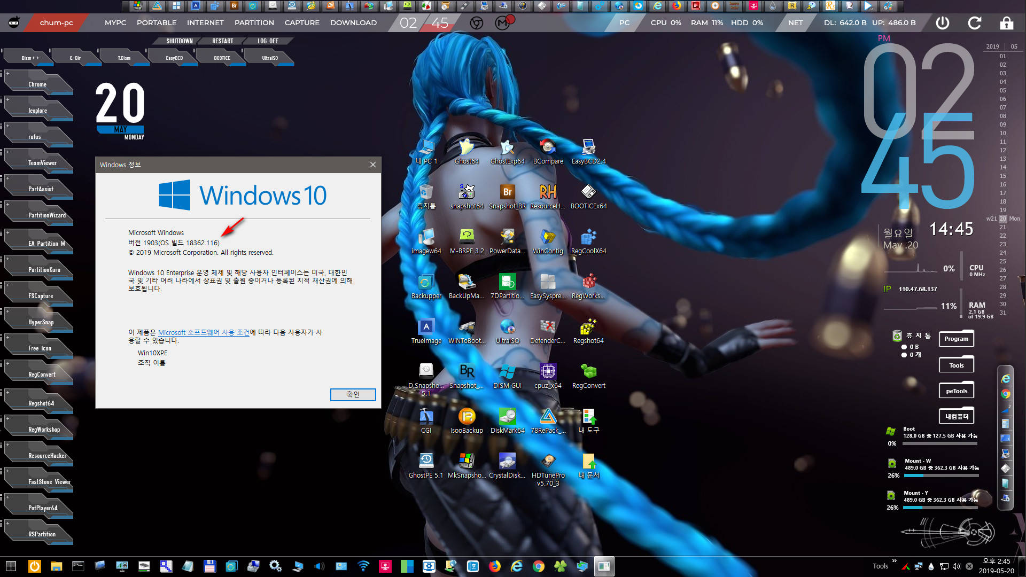Launch BOOTICEx64 desktop icon
The width and height of the screenshot is (1026, 577).
(x=588, y=196)
